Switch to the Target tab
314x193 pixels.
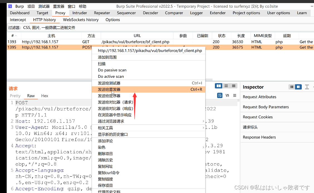[x=42, y=13]
